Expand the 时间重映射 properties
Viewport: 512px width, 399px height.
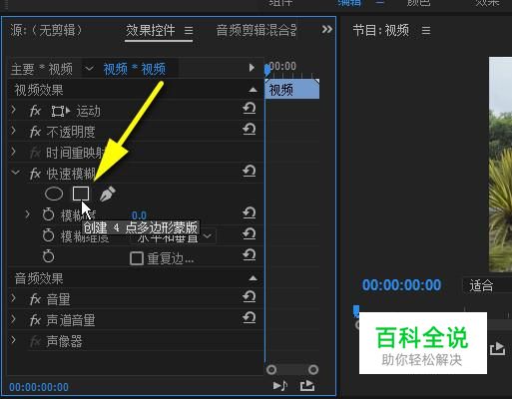[13, 152]
